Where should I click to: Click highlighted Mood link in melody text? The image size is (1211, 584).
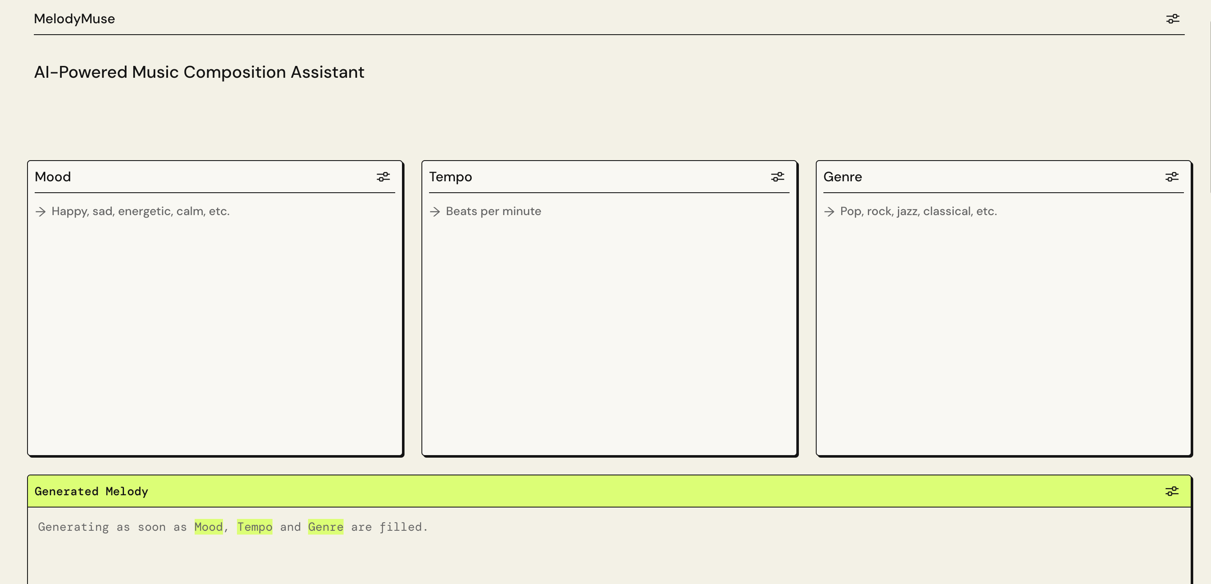click(208, 527)
